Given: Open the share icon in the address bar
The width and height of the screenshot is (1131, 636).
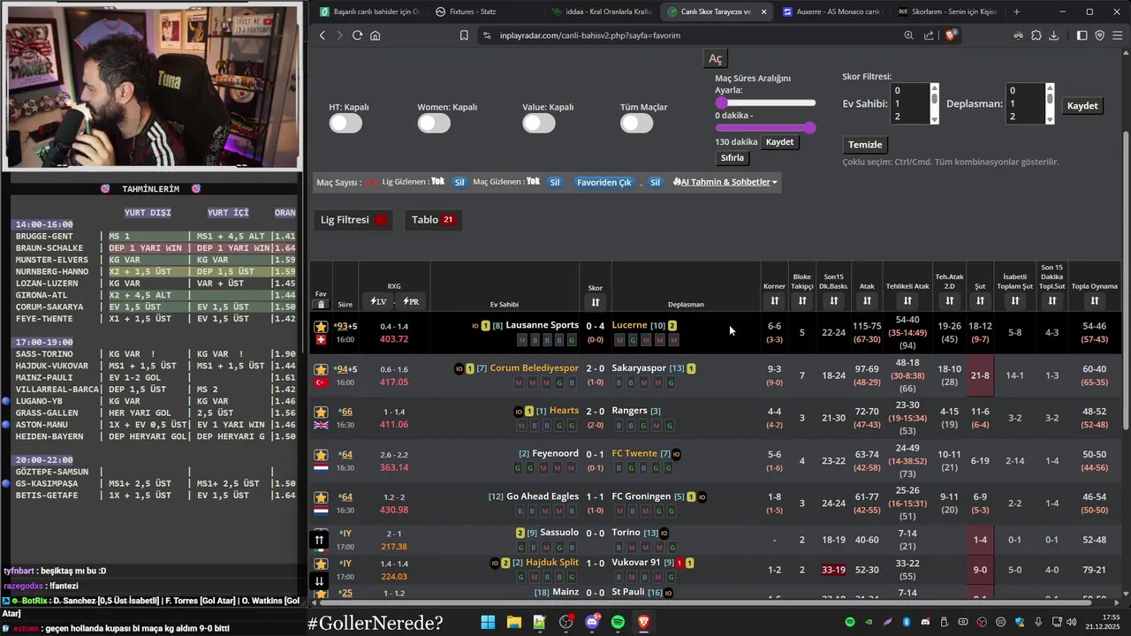Looking at the screenshot, I should tap(929, 35).
